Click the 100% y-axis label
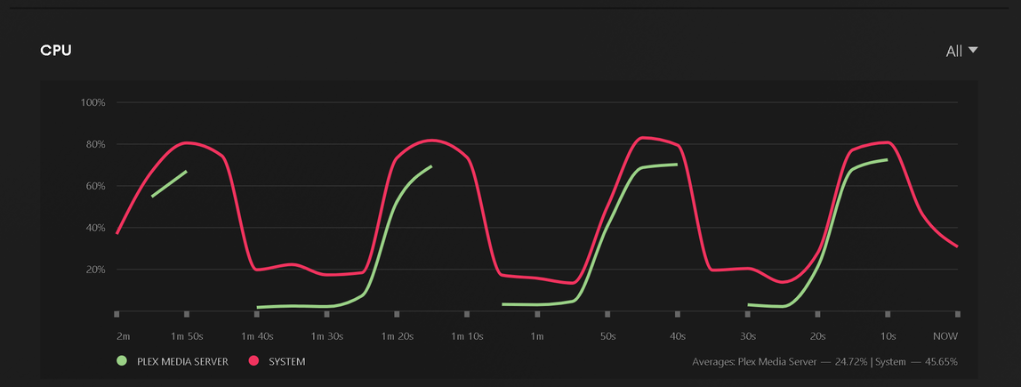This screenshot has width=1021, height=387. pos(92,102)
